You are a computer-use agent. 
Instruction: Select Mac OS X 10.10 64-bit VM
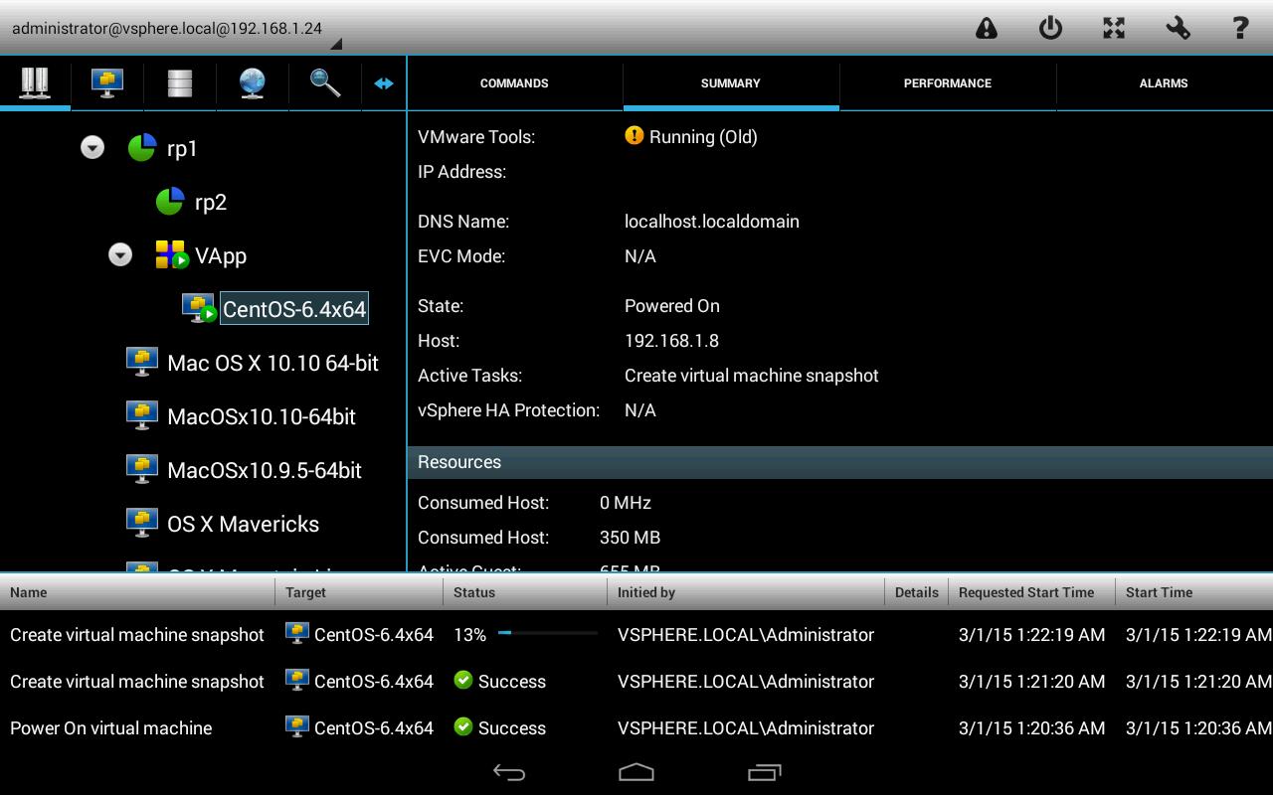point(273,363)
